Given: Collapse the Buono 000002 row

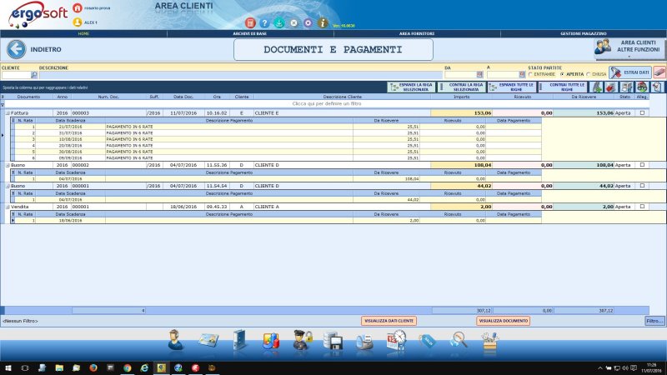Looking at the screenshot, I should point(8,165).
